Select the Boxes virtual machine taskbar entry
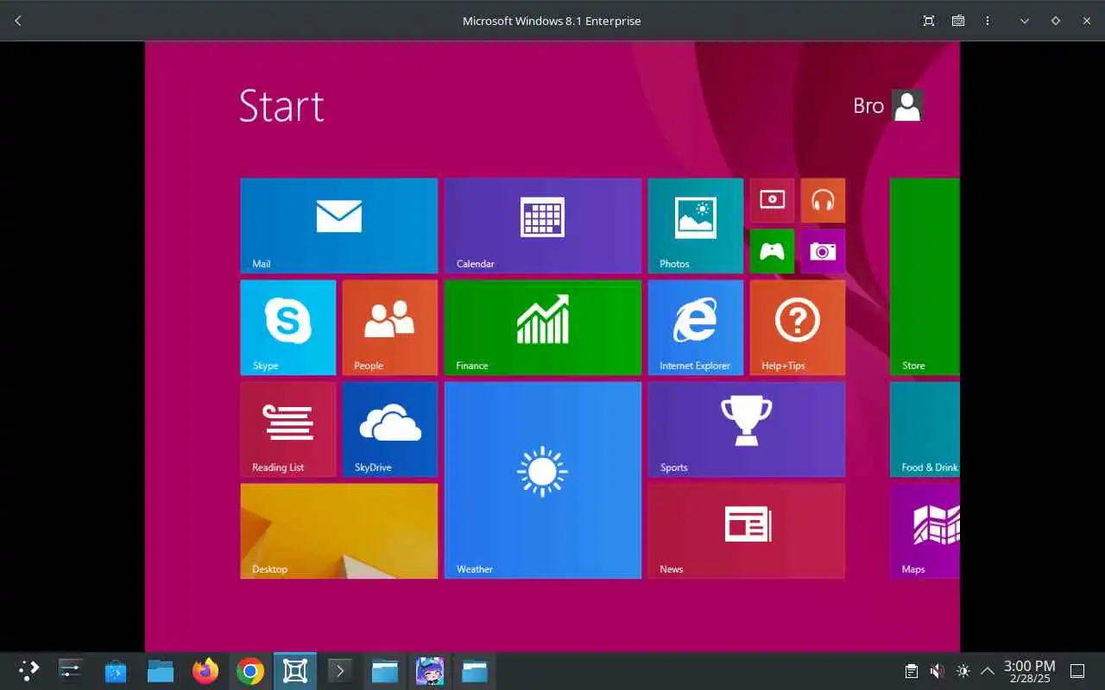The image size is (1105, 690). point(295,670)
